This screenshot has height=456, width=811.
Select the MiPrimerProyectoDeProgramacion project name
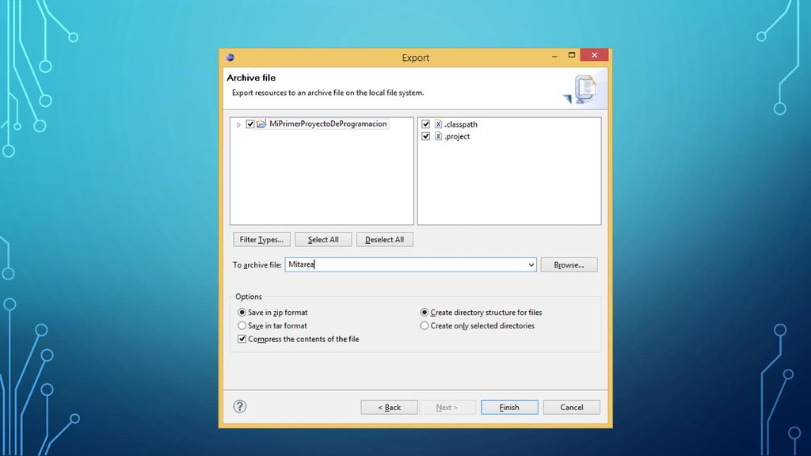tap(328, 124)
